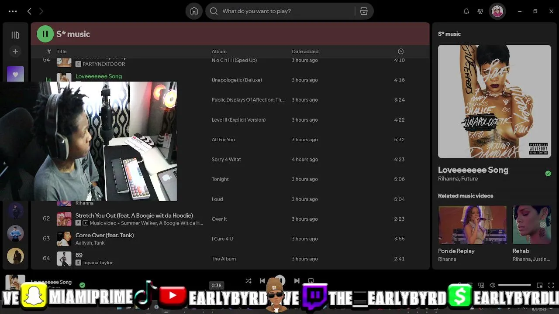Screen dimensions: 559x314
Task: Toggle shuffle in the player bar
Action: coord(248,281)
